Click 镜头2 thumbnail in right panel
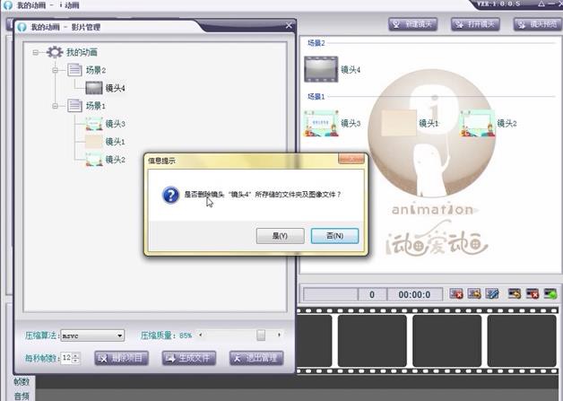 (477, 123)
